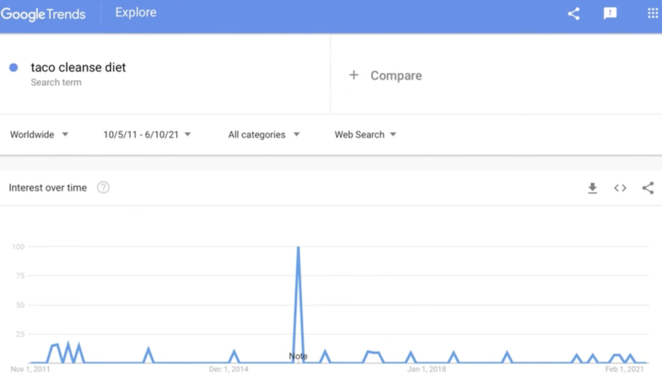662x379 pixels.
Task: Expand the All categories dropdown
Action: tap(264, 135)
